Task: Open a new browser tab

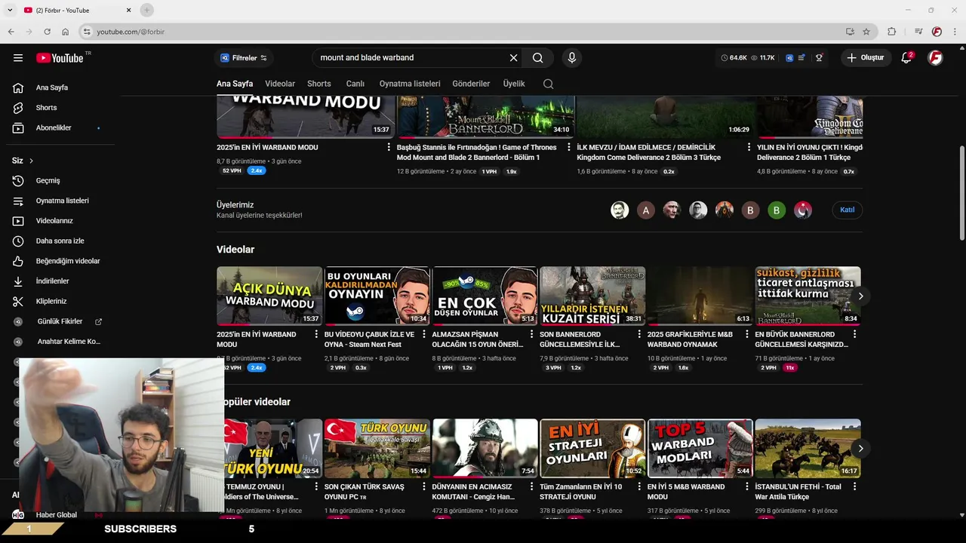Action: pyautogui.click(x=147, y=10)
